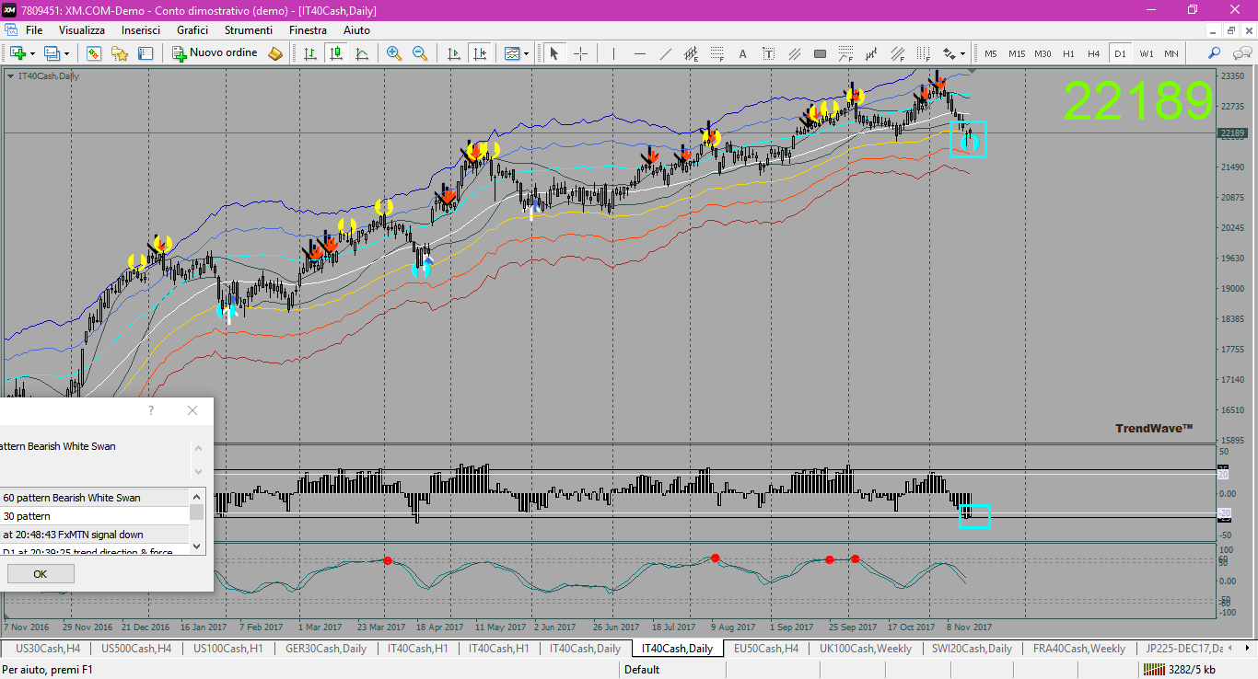Open the File menu

point(34,30)
